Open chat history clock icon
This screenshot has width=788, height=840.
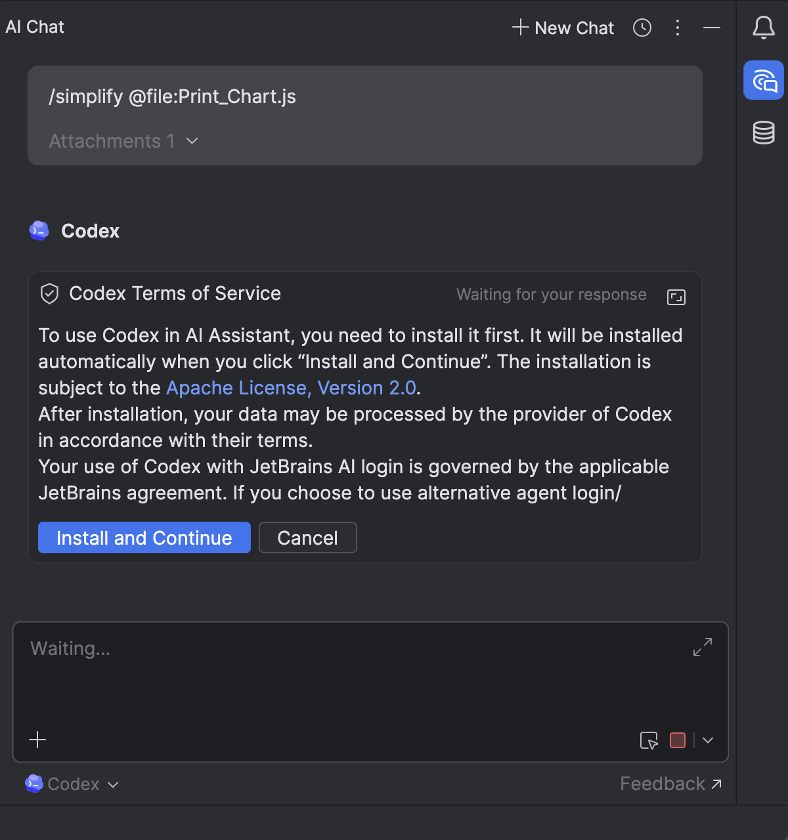coord(642,28)
